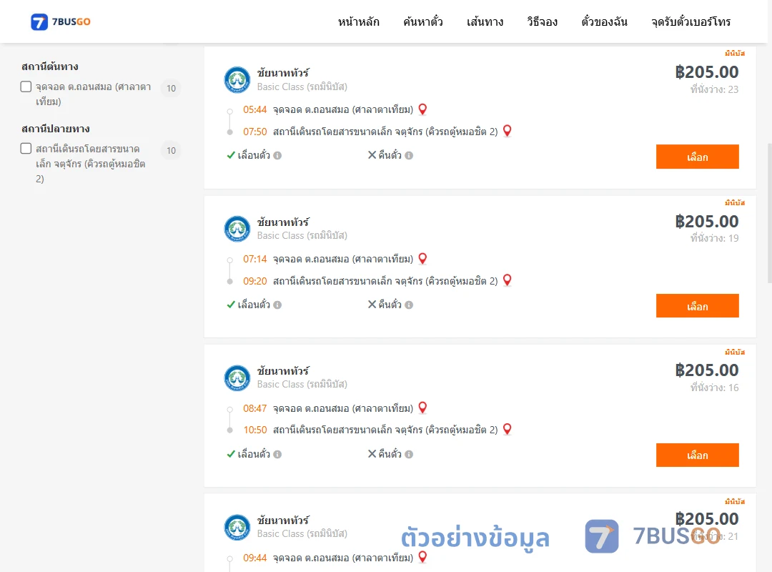Show map pin for 07:50 arrival station
The height and width of the screenshot is (572, 772).
pyautogui.click(x=507, y=131)
